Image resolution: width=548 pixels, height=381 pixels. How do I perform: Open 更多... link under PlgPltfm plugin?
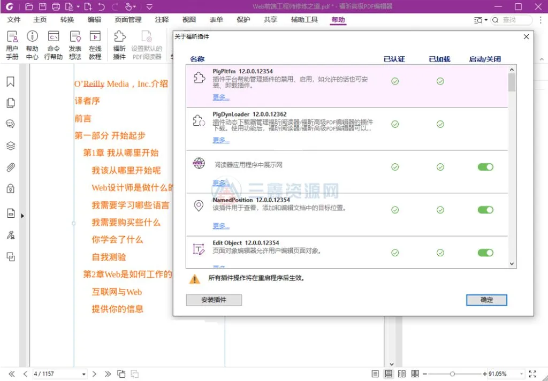click(221, 97)
